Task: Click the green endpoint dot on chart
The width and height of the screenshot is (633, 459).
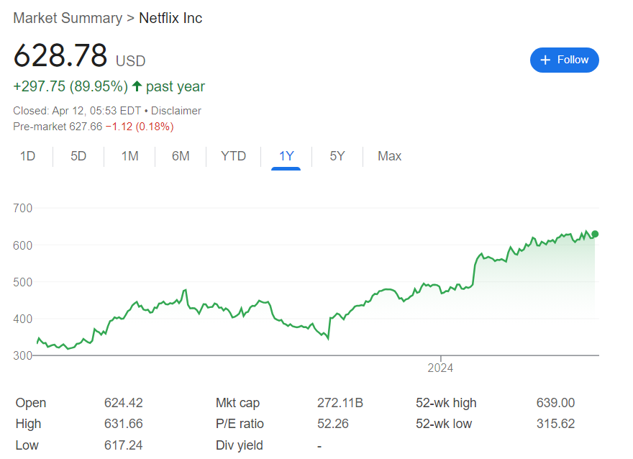Action: click(595, 234)
